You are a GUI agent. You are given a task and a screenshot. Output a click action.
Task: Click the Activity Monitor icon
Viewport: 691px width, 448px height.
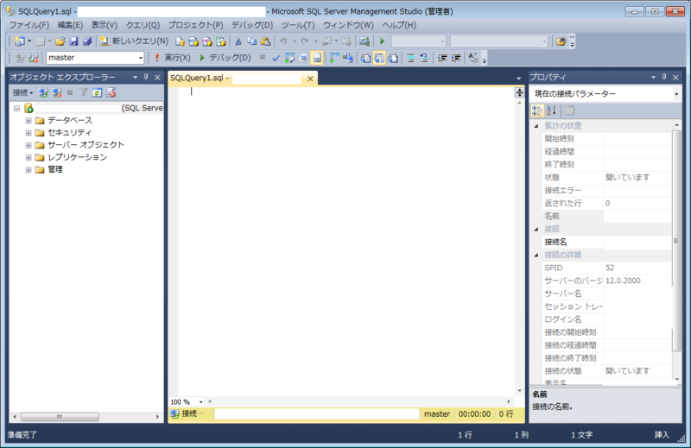click(x=364, y=41)
